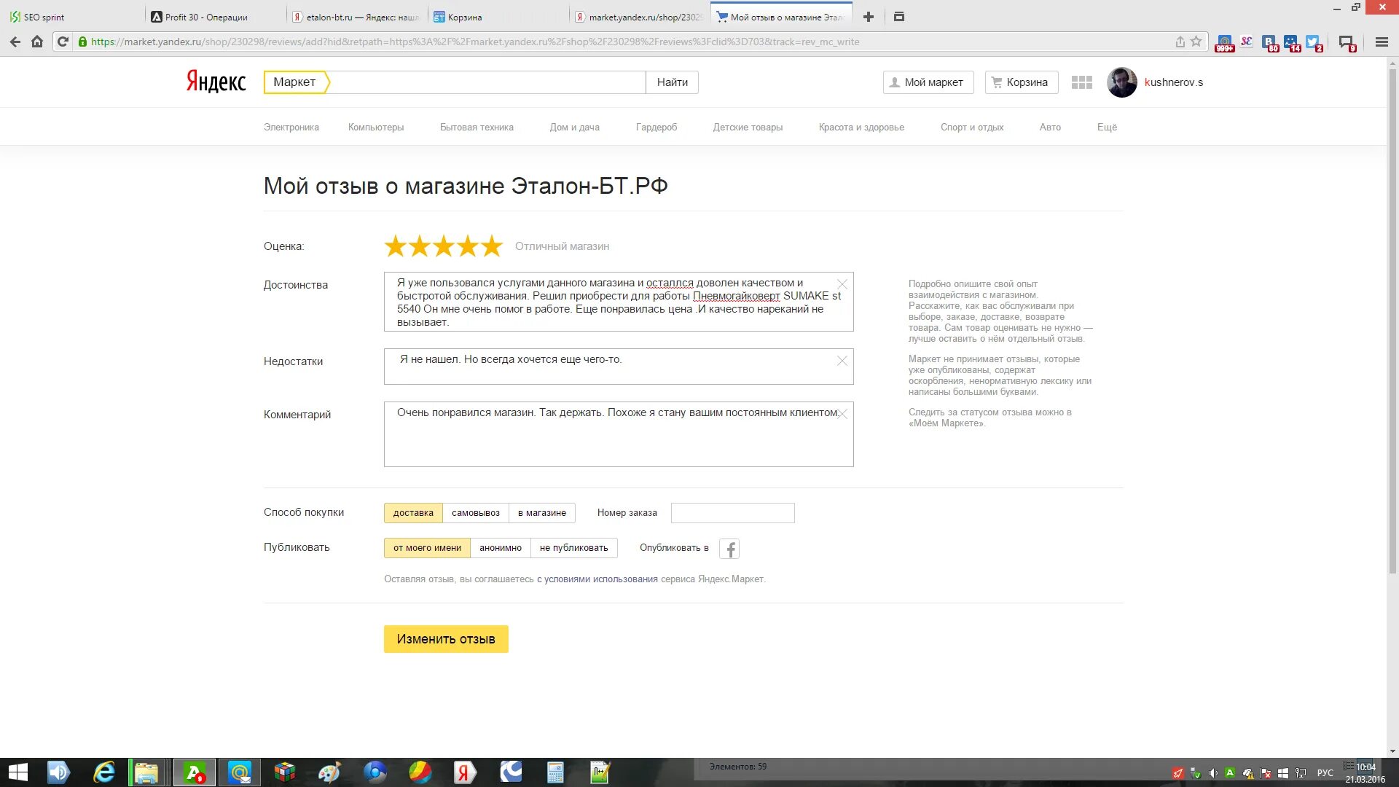Viewport: 1399px width, 787px height.
Task: Open the Yandex services grid icon
Action: (x=1081, y=82)
